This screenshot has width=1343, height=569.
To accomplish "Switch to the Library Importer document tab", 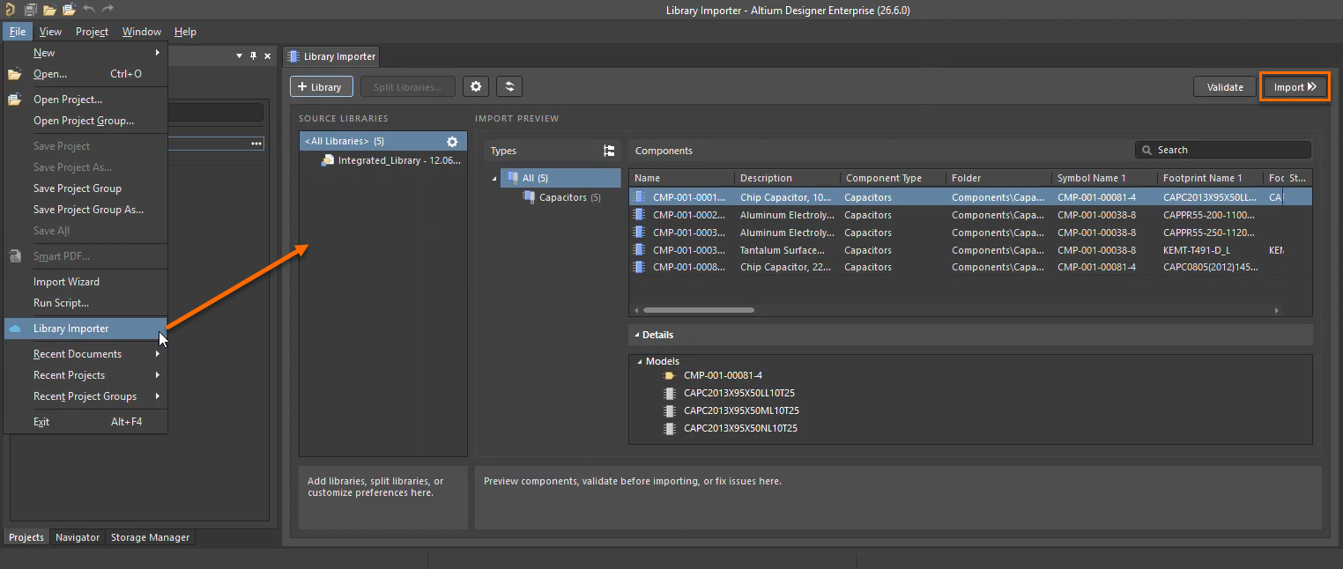I will [331, 56].
